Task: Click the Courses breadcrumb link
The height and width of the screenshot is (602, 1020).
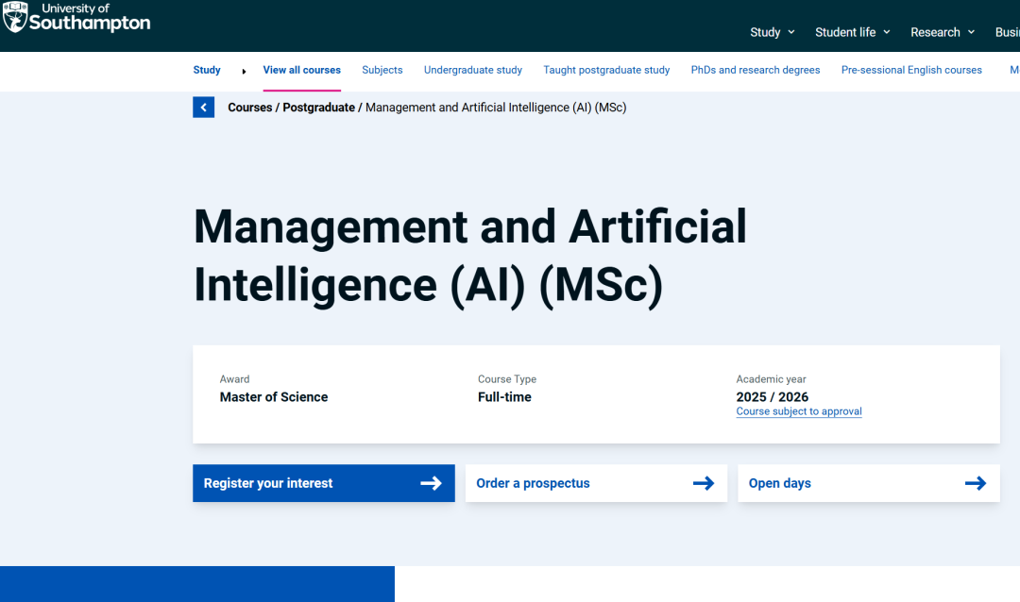Action: [249, 108]
